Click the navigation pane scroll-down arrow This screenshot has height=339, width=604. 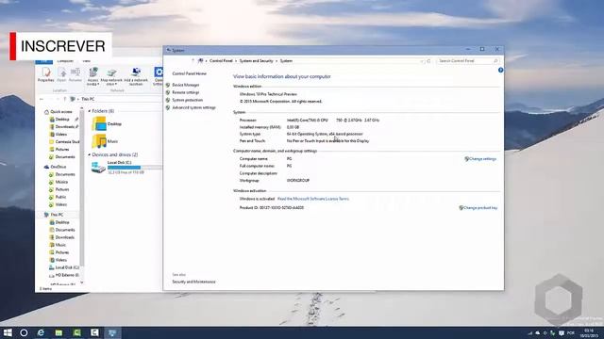pyautogui.click(x=82, y=282)
